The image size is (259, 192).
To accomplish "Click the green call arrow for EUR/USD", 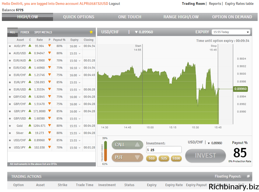I will tap(30, 89).
